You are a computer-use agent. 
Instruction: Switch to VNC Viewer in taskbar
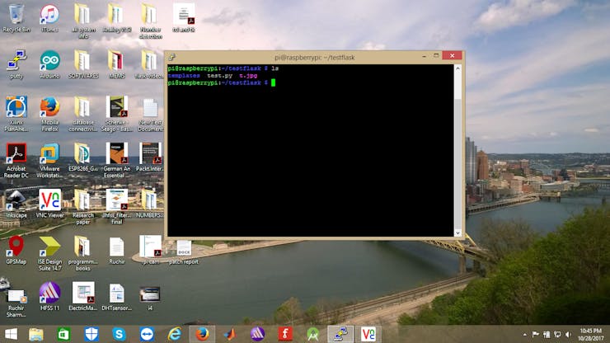point(368,334)
